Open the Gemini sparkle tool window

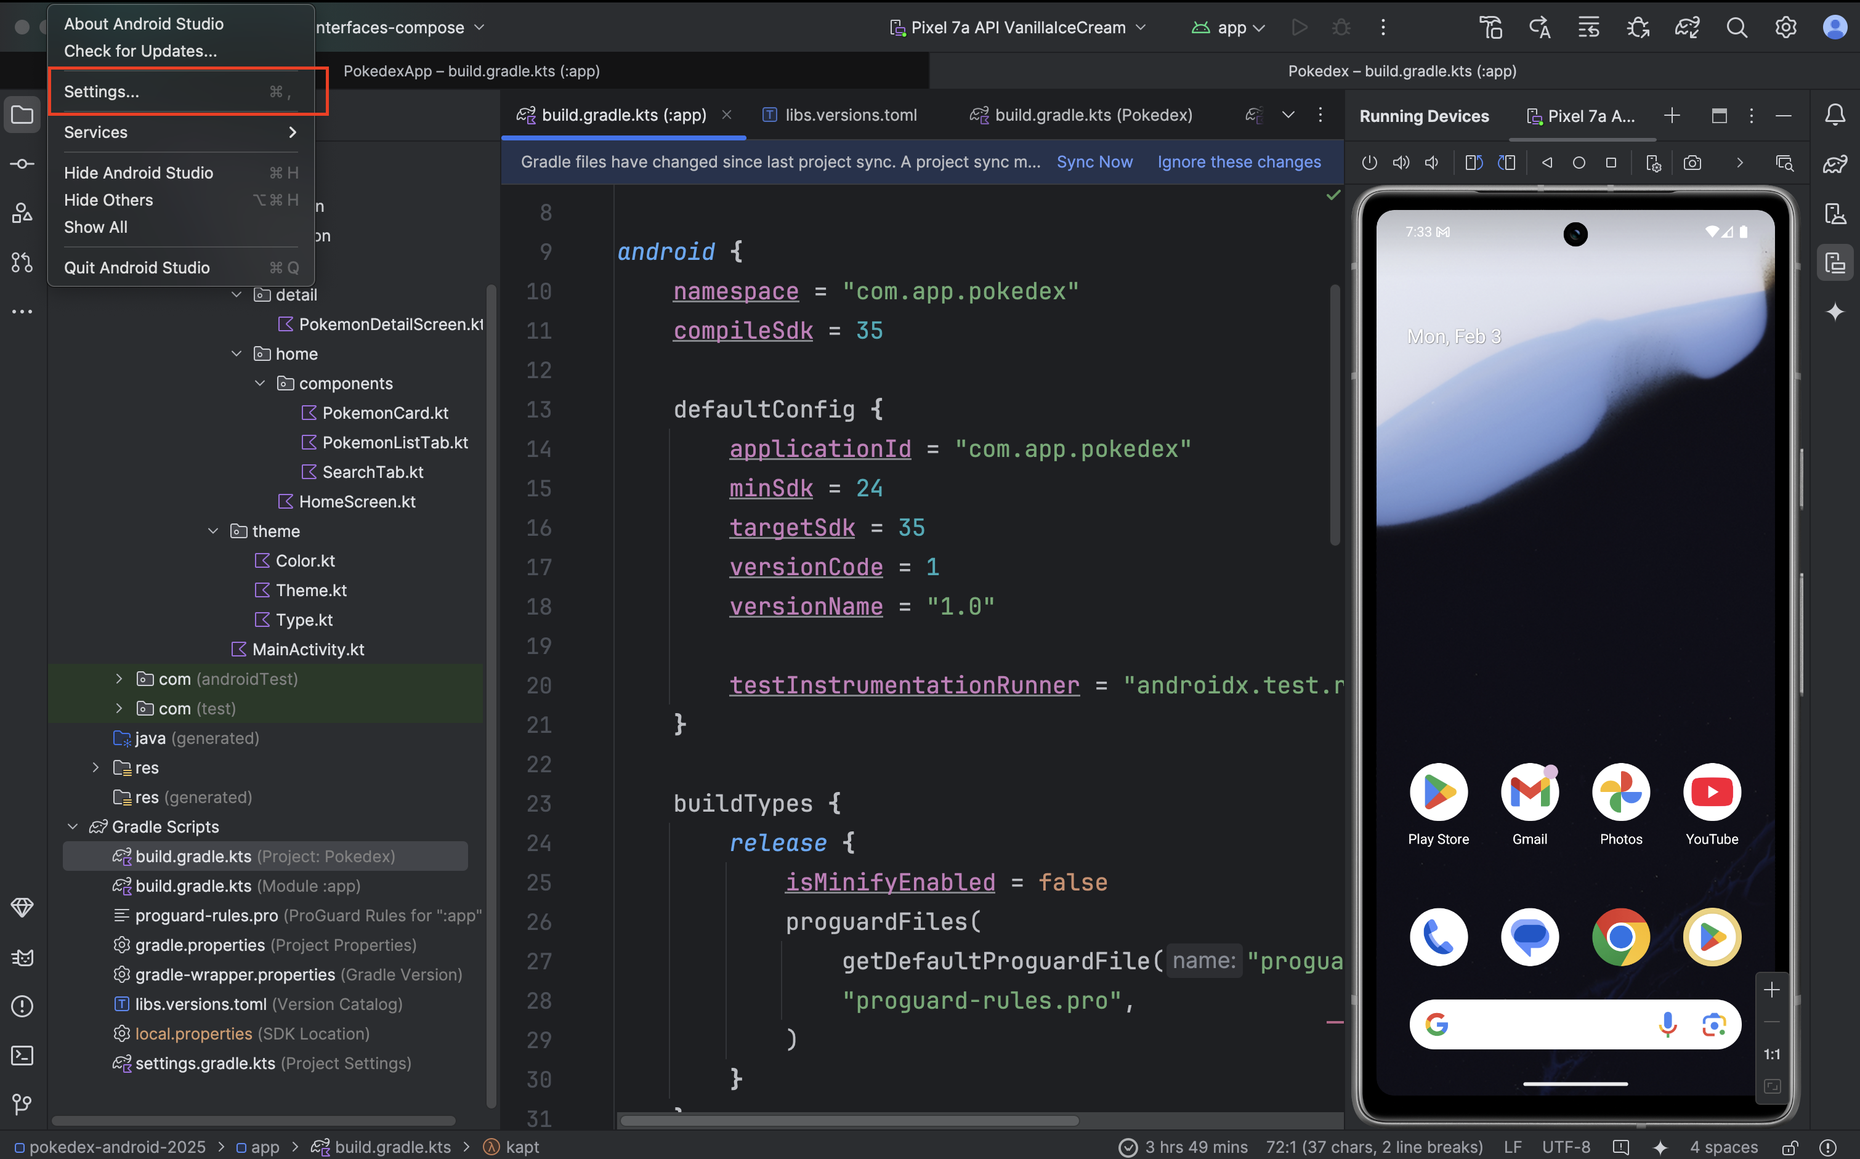[1835, 312]
